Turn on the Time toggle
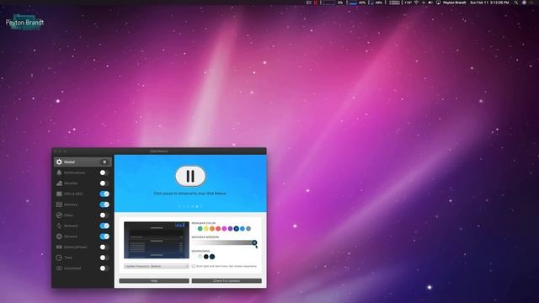 click(104, 258)
